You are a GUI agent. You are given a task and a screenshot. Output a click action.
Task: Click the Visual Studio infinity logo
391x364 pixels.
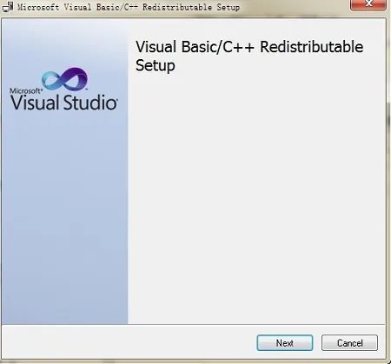coord(64,79)
